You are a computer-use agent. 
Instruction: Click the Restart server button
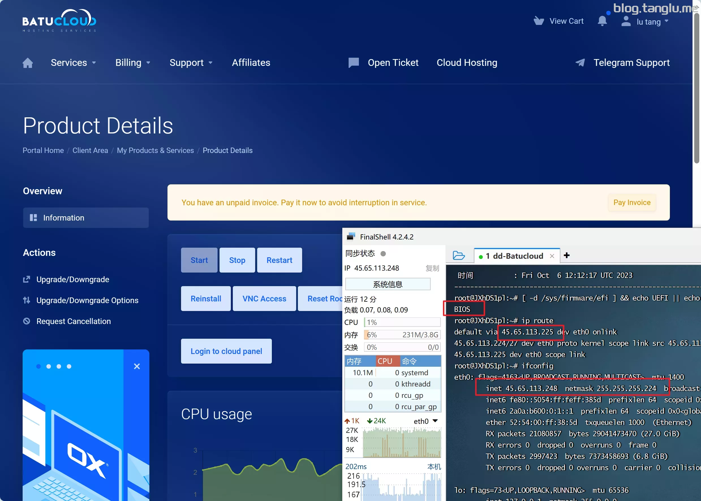279,260
